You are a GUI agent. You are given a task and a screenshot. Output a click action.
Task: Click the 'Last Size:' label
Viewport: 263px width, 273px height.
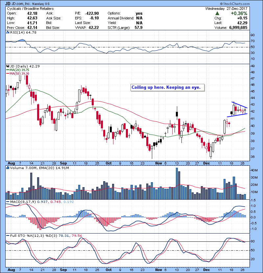pos(83,23)
